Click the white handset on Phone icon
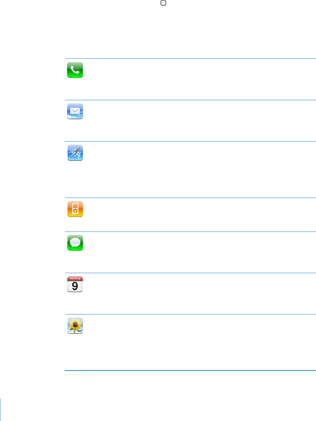 point(75,70)
